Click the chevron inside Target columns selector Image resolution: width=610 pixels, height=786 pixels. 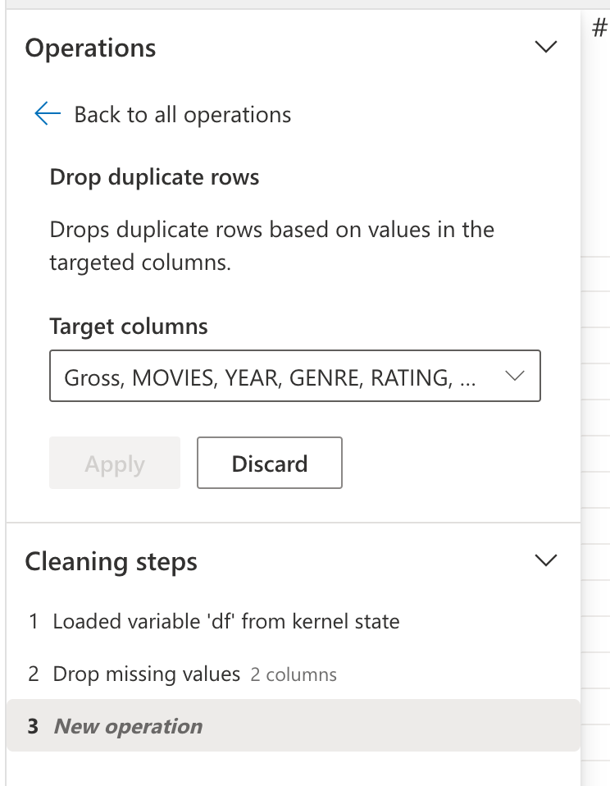click(515, 376)
